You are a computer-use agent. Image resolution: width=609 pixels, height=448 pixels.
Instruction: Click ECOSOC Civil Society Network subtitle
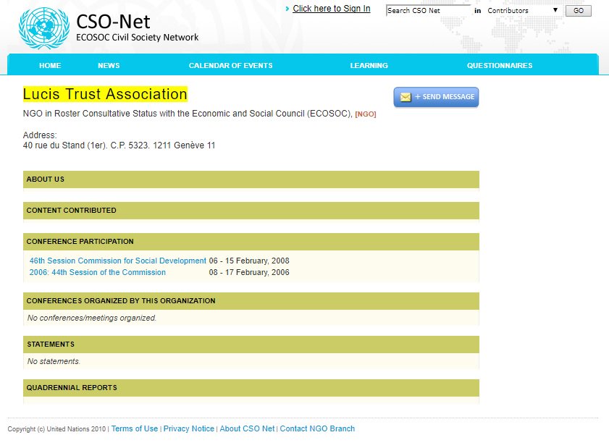click(x=137, y=37)
